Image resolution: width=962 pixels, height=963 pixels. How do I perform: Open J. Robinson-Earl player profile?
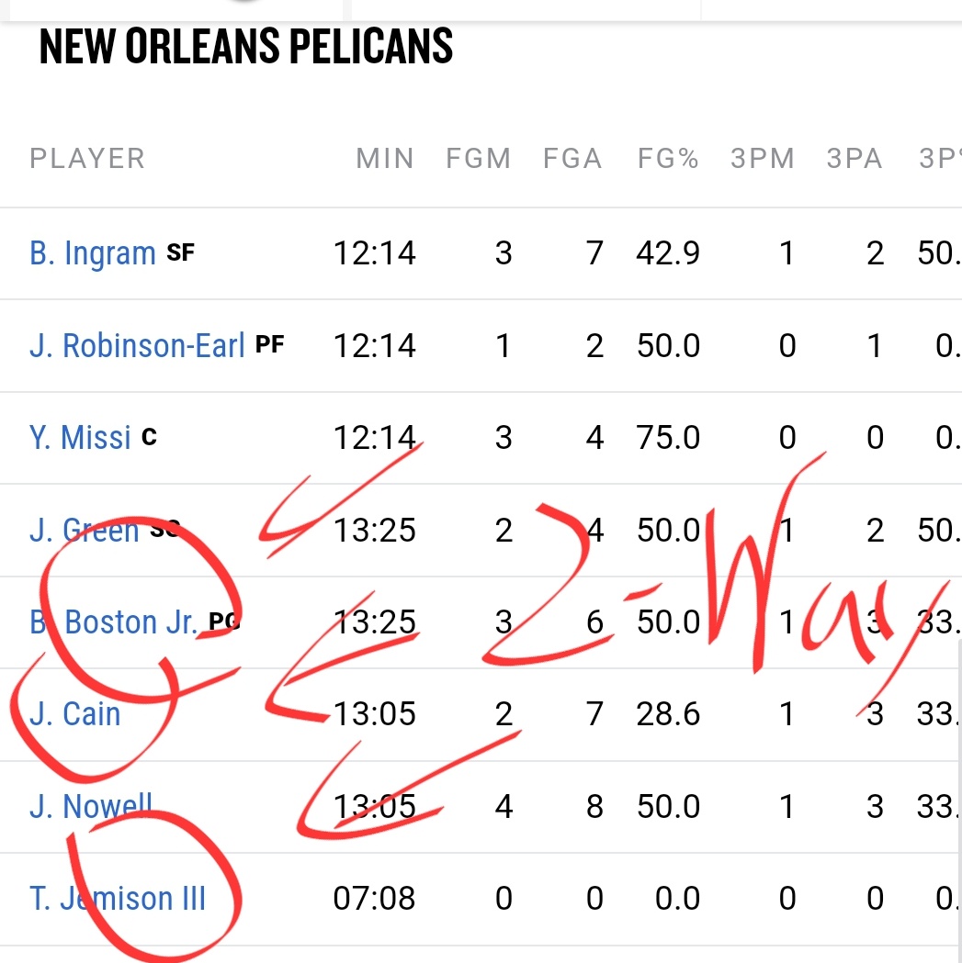pos(137,346)
